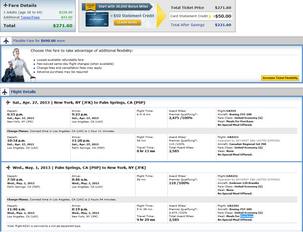The height and width of the screenshot is (232, 303).
Task: Click the credit card image in the offer
Action: [x=97, y=20]
